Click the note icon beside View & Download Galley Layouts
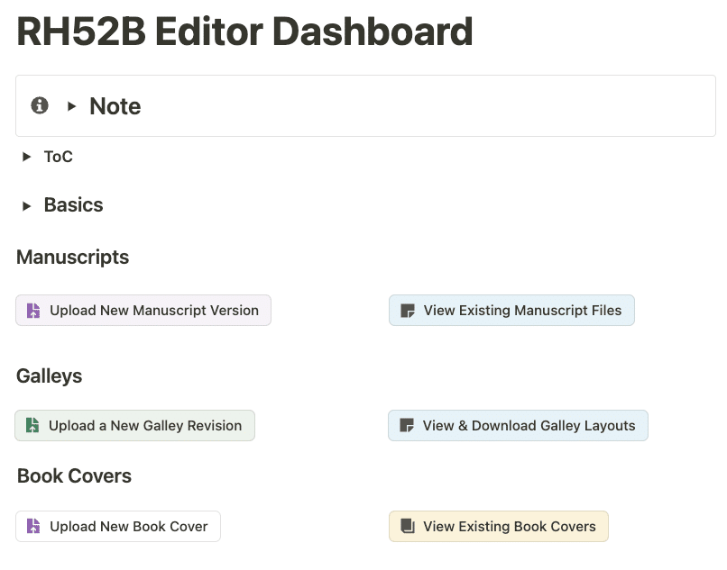This screenshot has width=727, height=570. pos(406,426)
